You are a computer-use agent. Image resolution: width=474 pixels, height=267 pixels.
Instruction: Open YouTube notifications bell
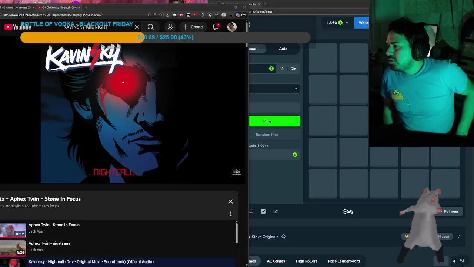click(x=216, y=27)
